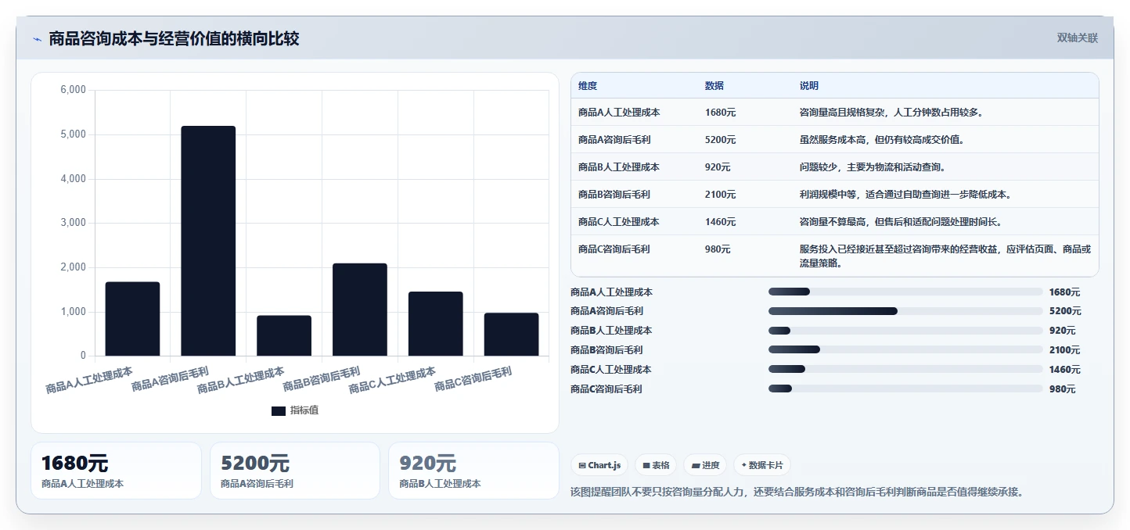Click description starting 咨询量高且规格复杂

point(891,113)
